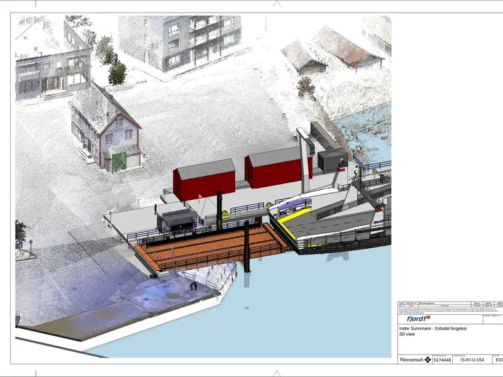
Task: Click the 'Norconsult' company name
Action: (412, 359)
